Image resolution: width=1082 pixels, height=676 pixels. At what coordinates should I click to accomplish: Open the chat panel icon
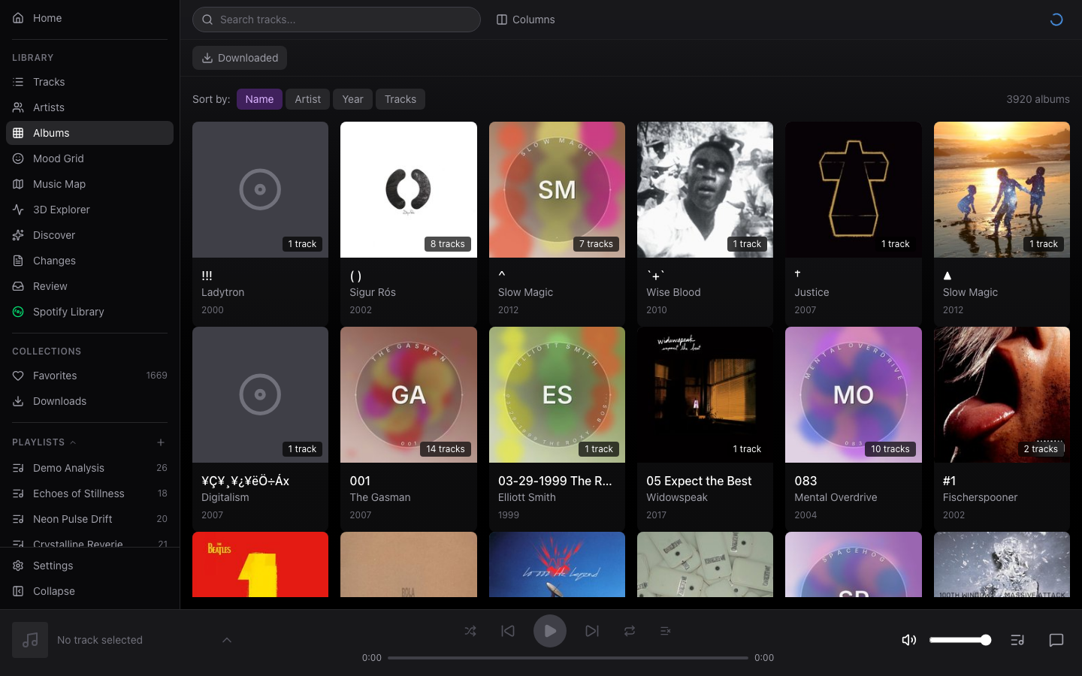[1056, 640]
